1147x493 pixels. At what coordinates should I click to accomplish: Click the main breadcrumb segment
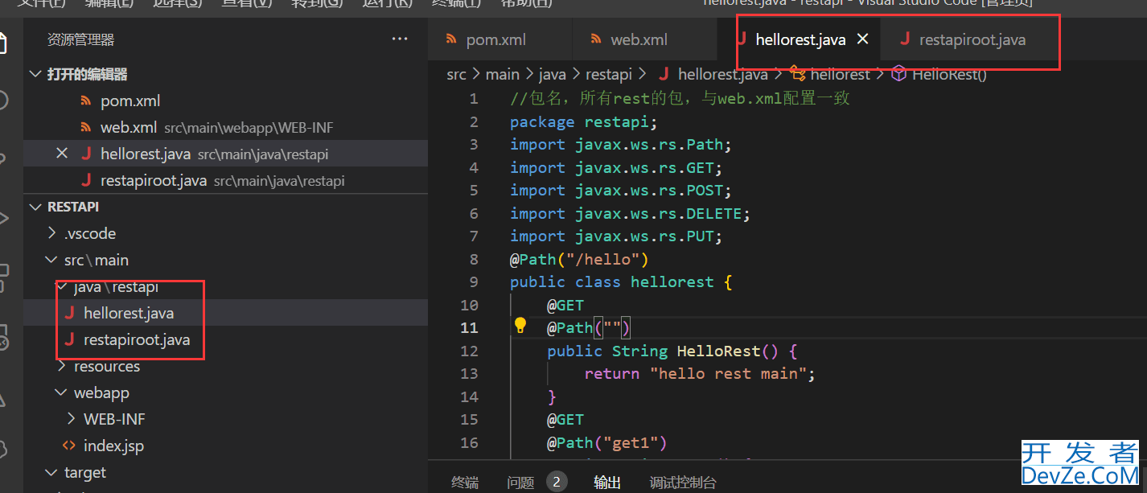tap(503, 74)
